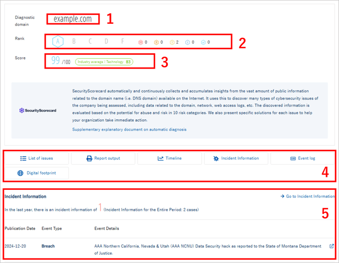The image size is (339, 263).
Task: Open the Digital footprint view
Action: (37, 173)
